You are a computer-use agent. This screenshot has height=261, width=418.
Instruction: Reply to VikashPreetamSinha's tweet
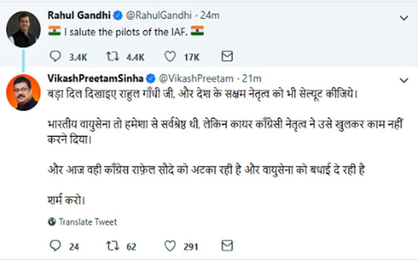click(56, 246)
